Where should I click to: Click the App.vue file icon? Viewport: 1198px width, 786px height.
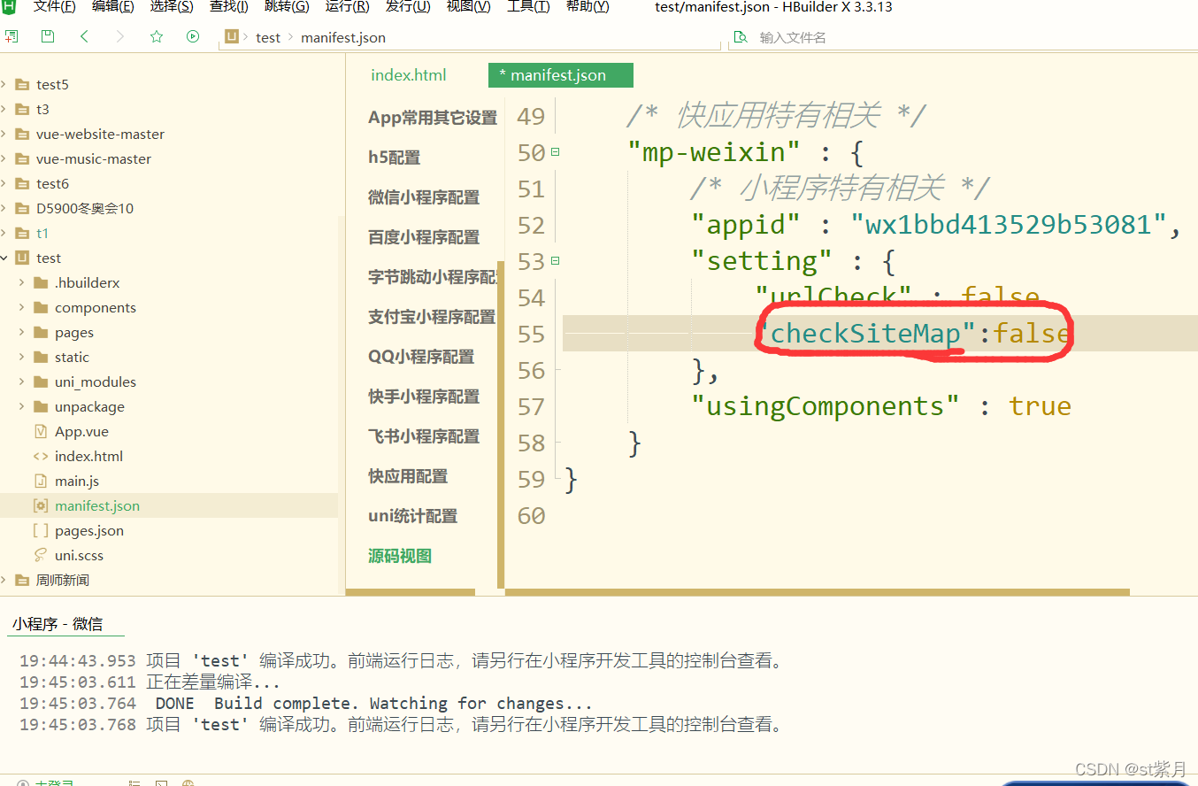pos(40,431)
